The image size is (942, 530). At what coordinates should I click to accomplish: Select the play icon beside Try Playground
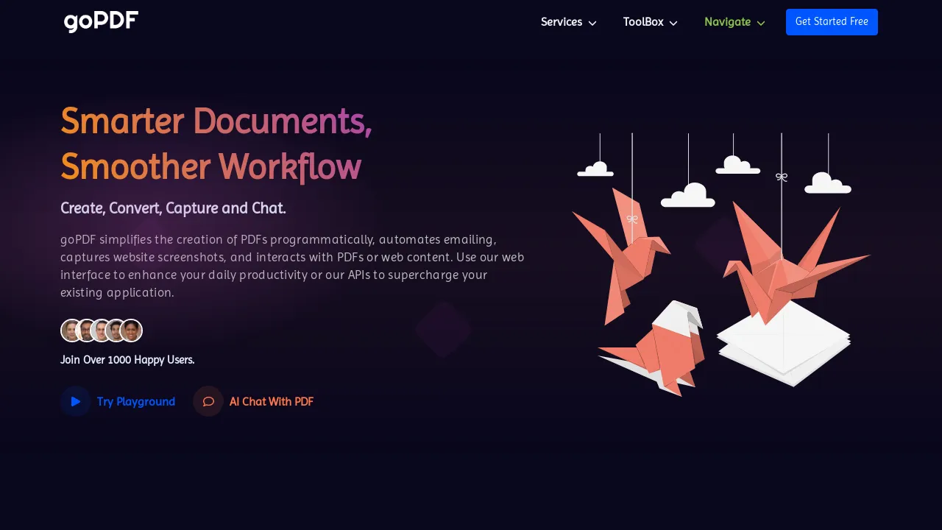coord(75,401)
